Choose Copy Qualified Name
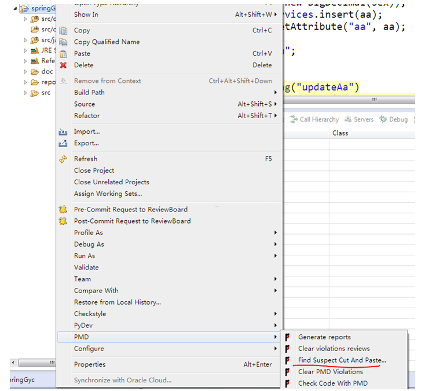Screen dimensions: 425x391 click(x=169, y=42)
